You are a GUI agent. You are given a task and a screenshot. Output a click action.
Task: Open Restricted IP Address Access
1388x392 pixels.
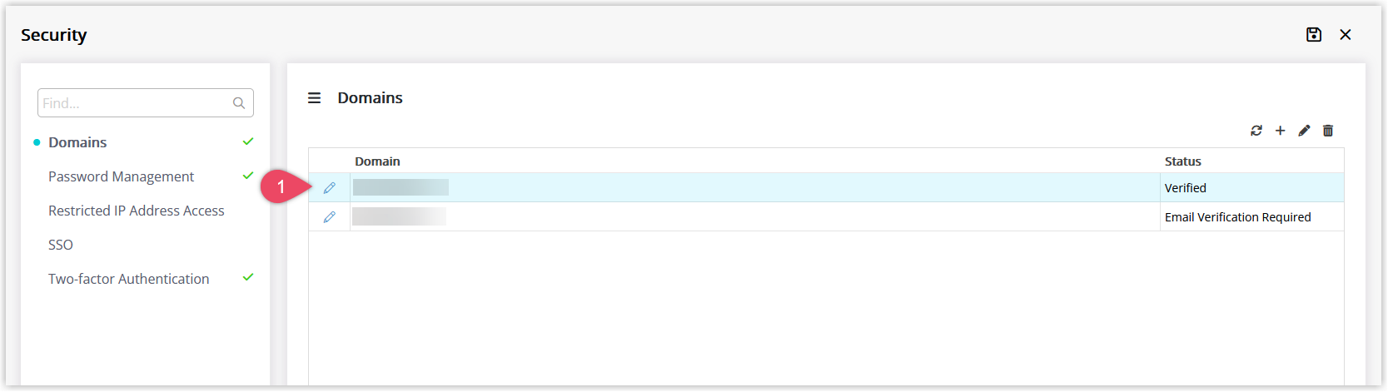[137, 211]
